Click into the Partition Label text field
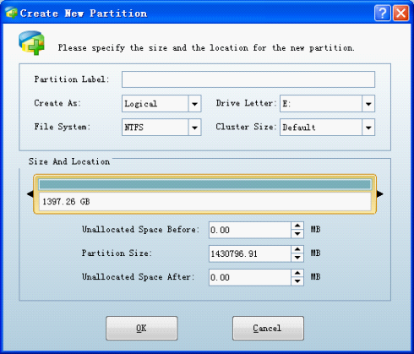This screenshot has height=354, width=414. pos(248,79)
